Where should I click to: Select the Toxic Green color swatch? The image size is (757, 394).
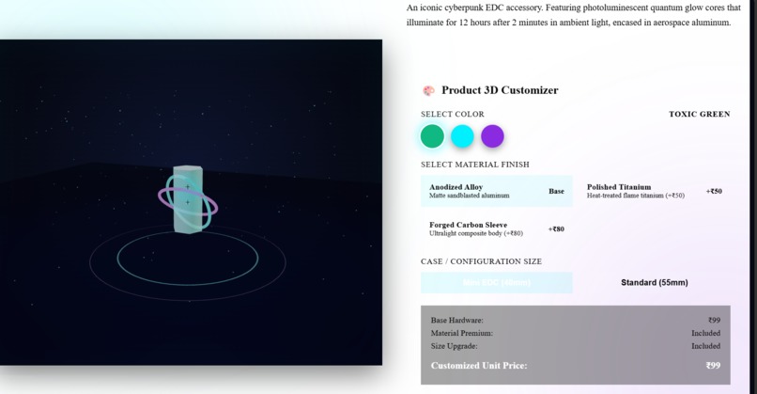pos(432,135)
